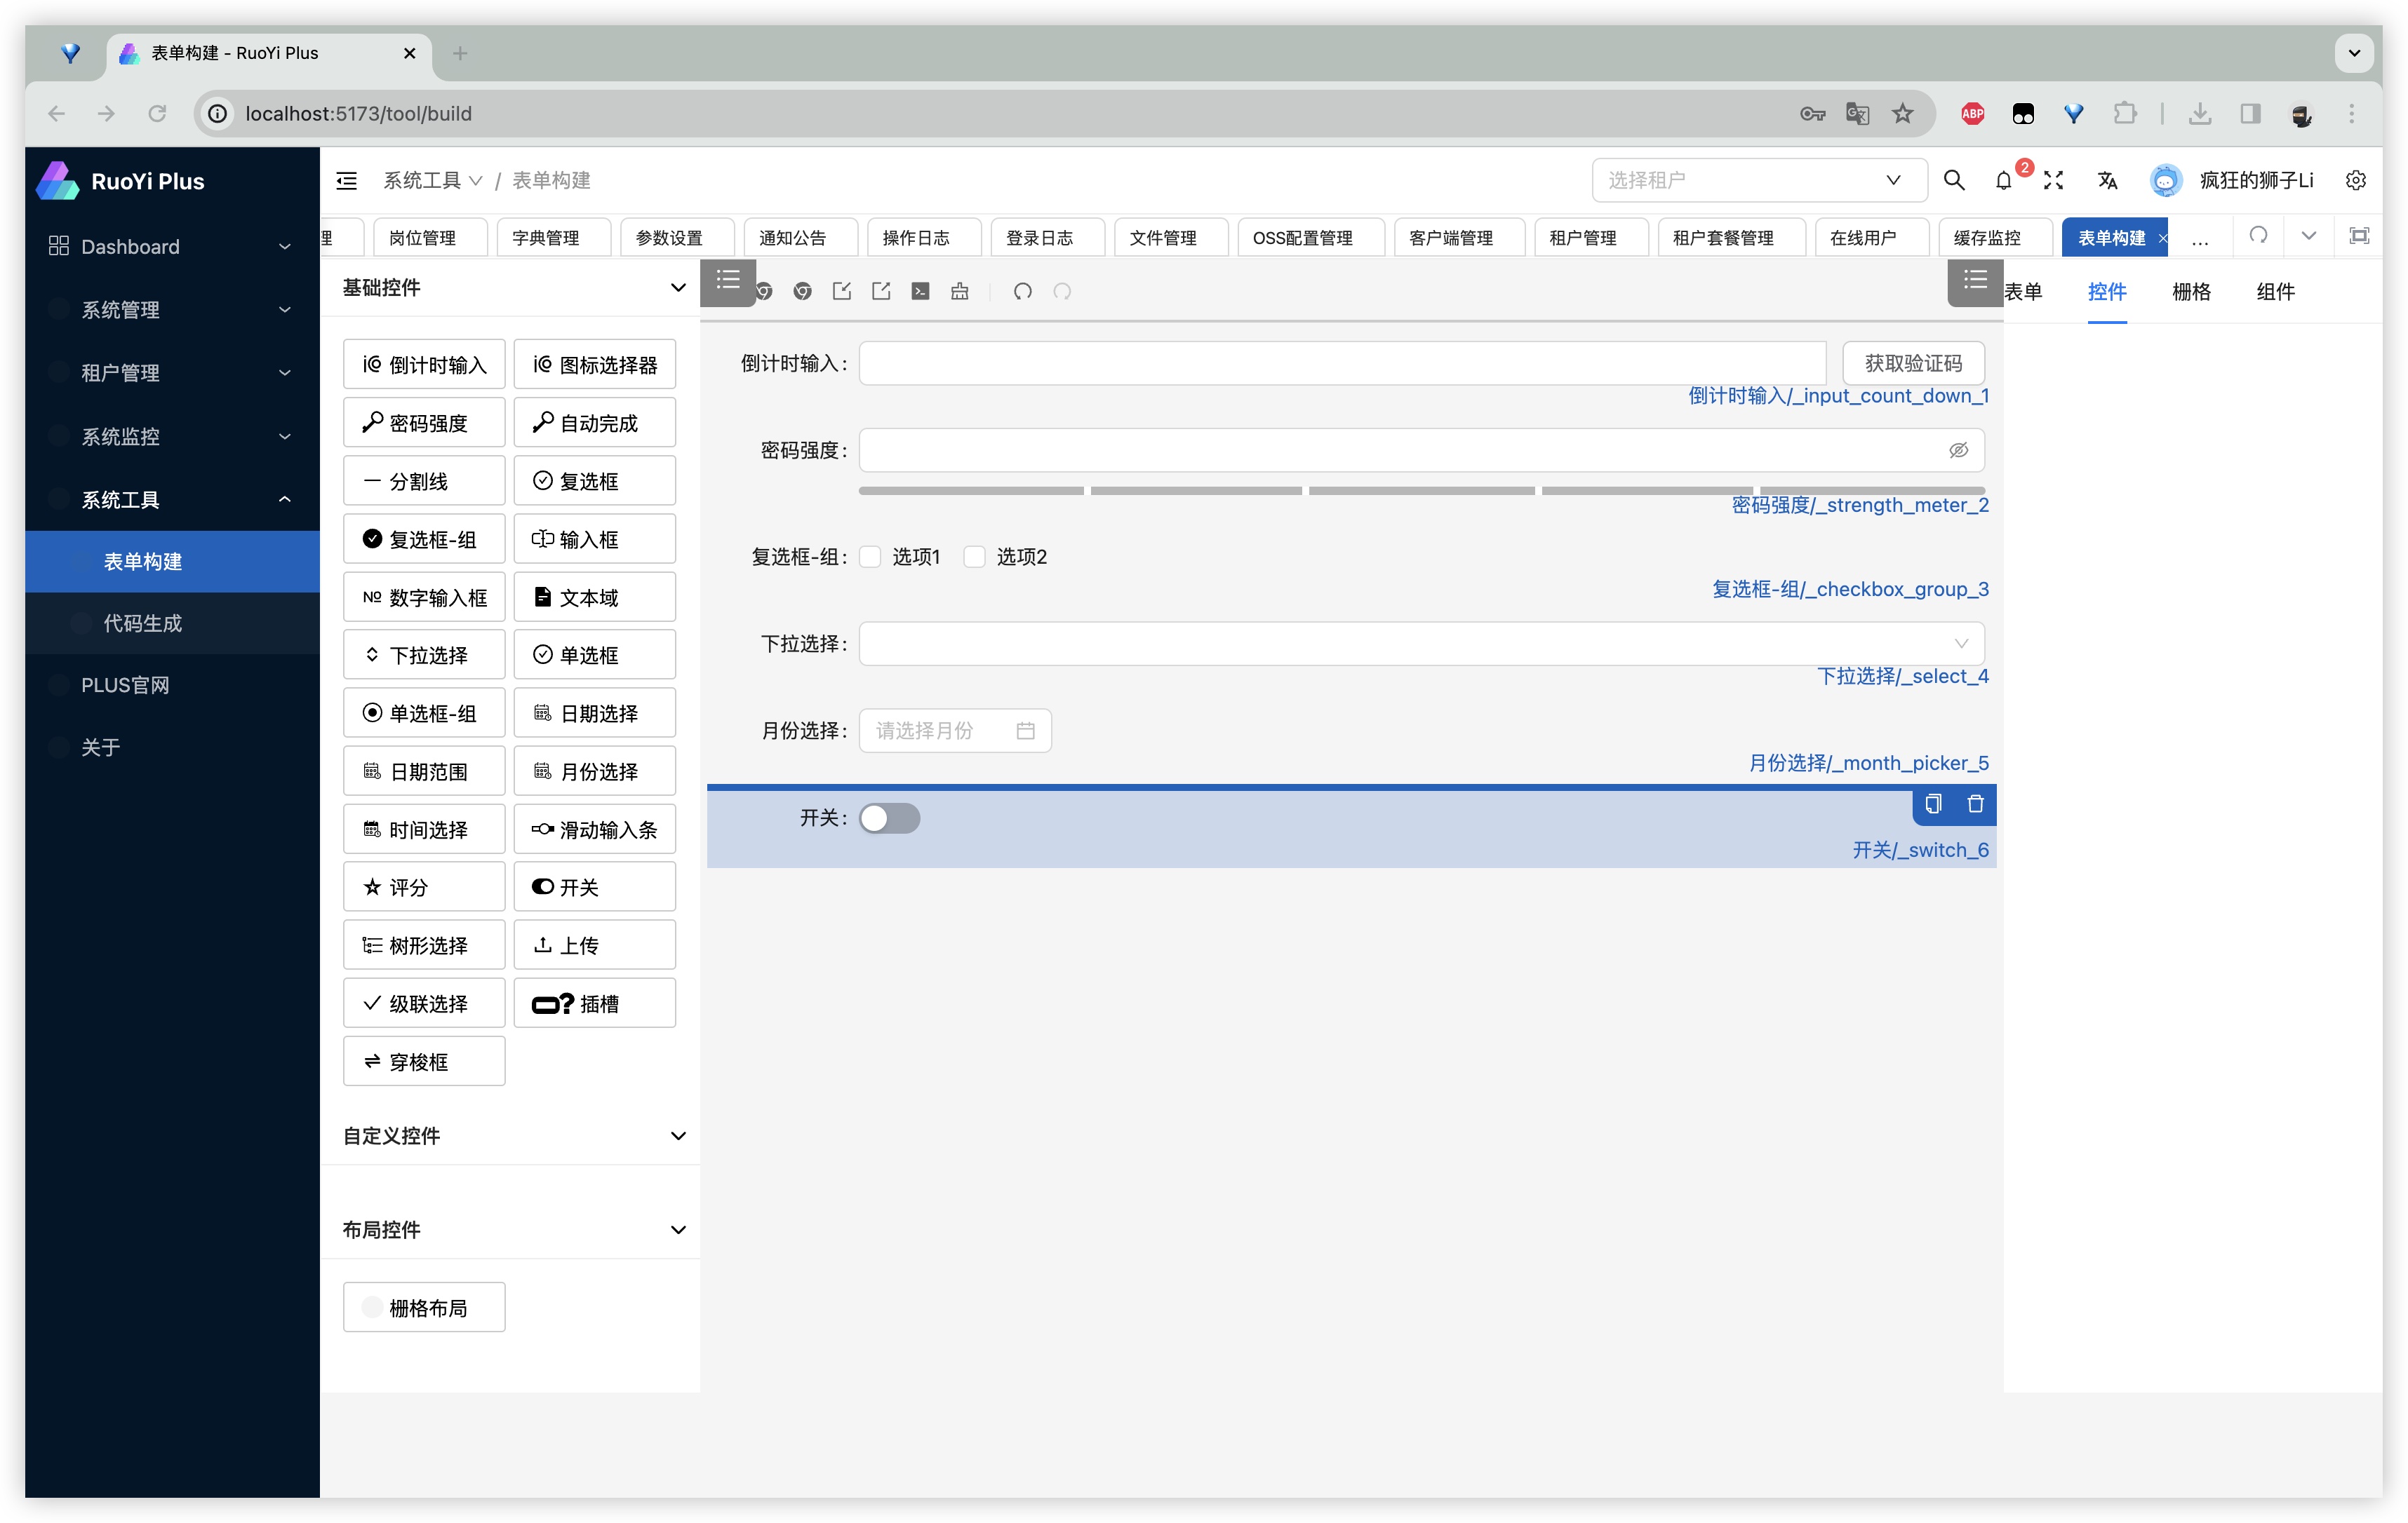Image resolution: width=2408 pixels, height=1523 pixels.
Task: Click the import icon in the form toolbar
Action: pos(842,291)
